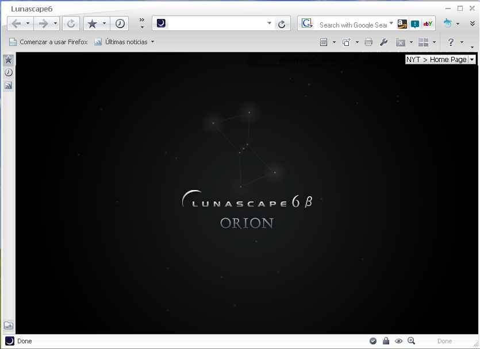Open the NYT Home Page dropdown
Screen dimensions: 480x349
(470, 59)
